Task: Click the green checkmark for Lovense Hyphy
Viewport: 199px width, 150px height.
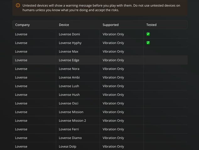Action: click(x=148, y=43)
